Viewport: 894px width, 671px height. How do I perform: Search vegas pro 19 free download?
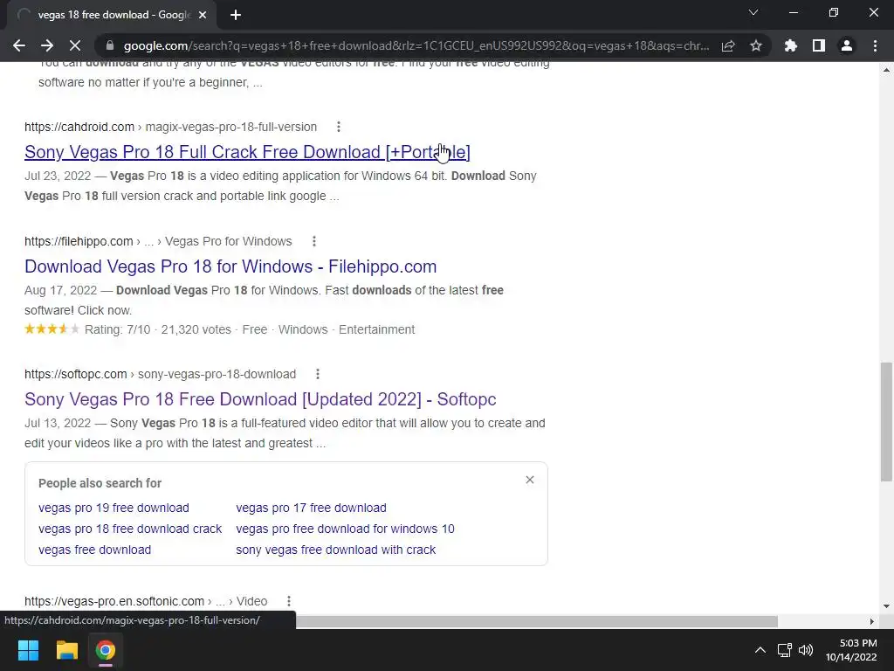click(113, 508)
